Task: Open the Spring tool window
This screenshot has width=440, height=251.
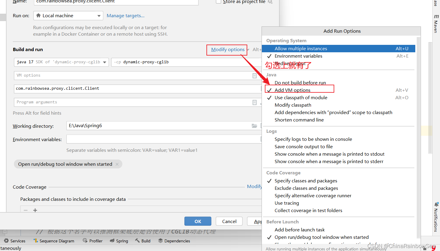Action: point(119,241)
